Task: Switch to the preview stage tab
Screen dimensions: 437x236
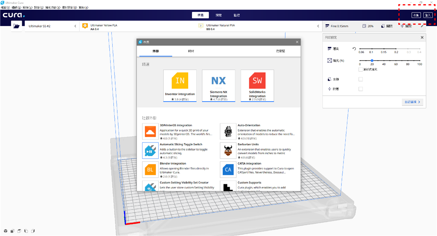Action: 218,15
